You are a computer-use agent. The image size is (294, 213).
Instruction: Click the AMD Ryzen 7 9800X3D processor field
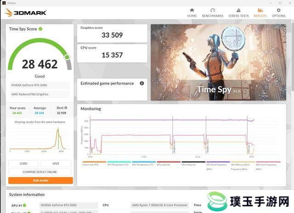click(160, 205)
